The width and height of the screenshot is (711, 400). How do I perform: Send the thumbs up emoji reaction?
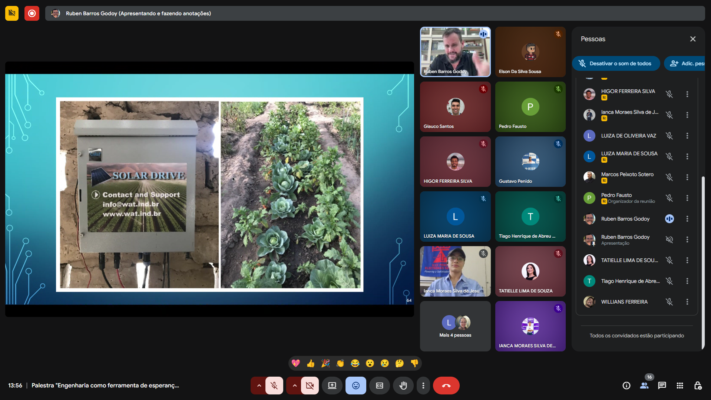311,363
